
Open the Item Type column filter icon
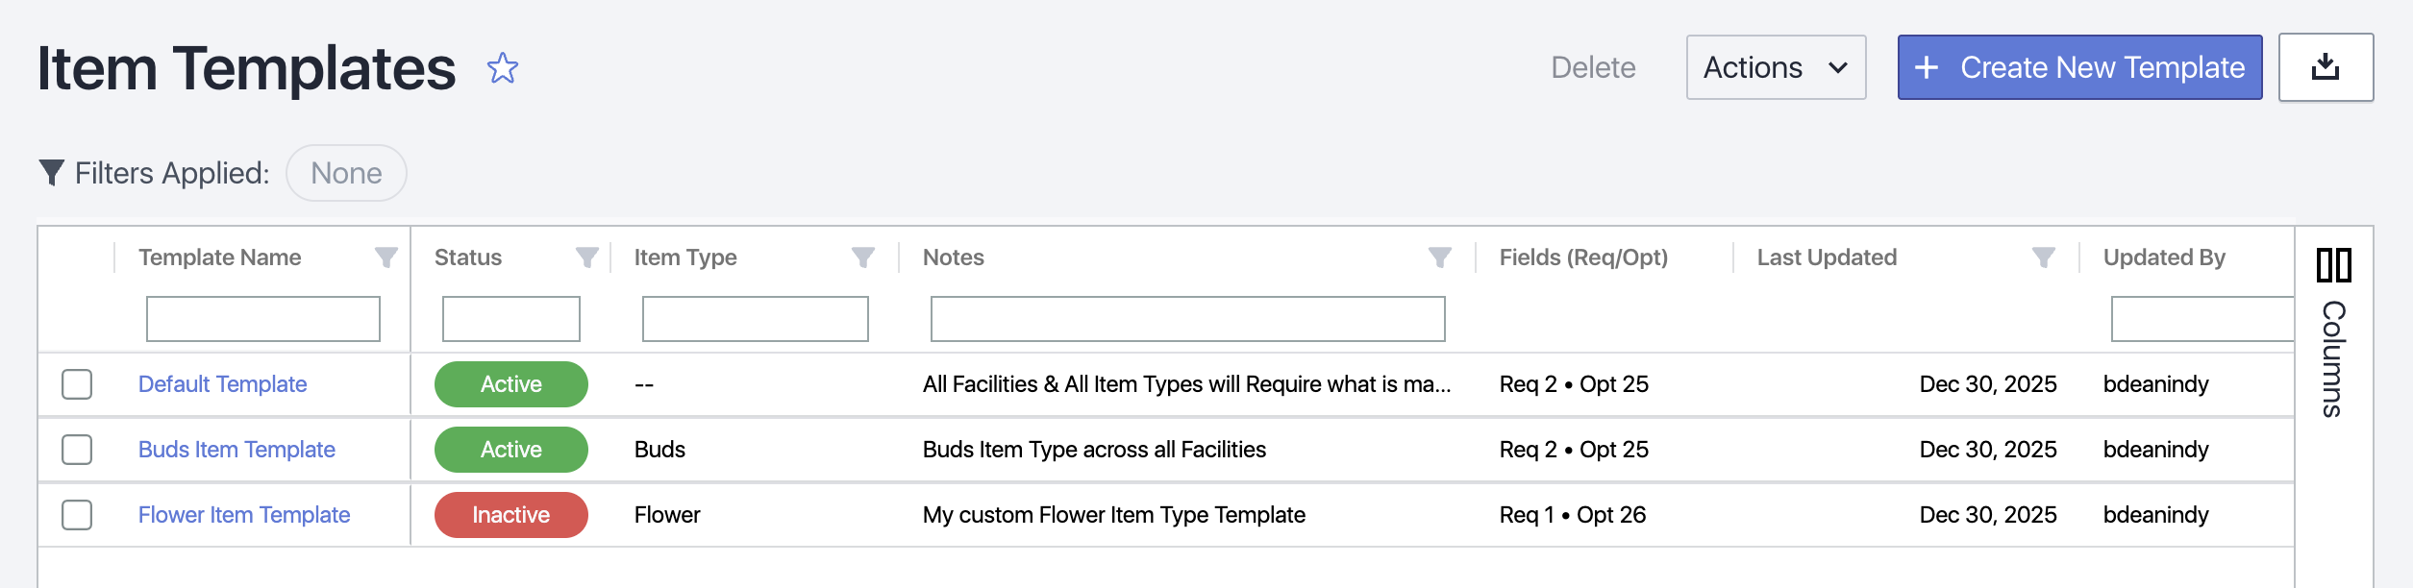[862, 257]
